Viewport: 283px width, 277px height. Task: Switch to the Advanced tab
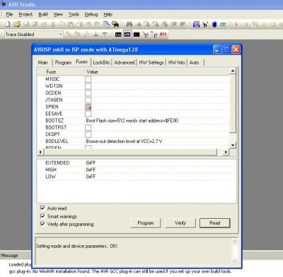[x=125, y=62]
